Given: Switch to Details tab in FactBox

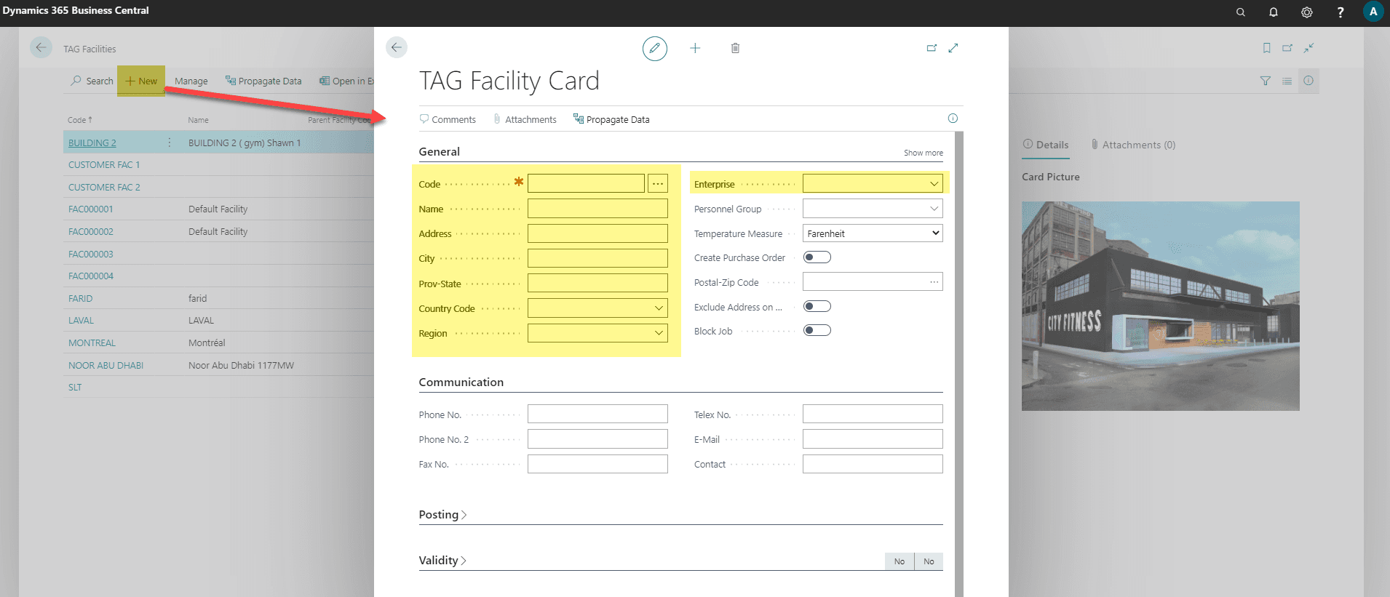Looking at the screenshot, I should [x=1046, y=145].
